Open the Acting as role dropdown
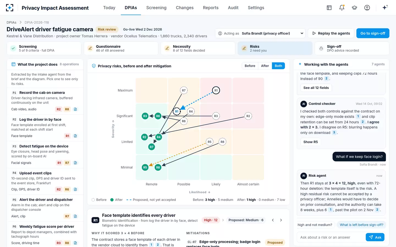 click(x=260, y=33)
